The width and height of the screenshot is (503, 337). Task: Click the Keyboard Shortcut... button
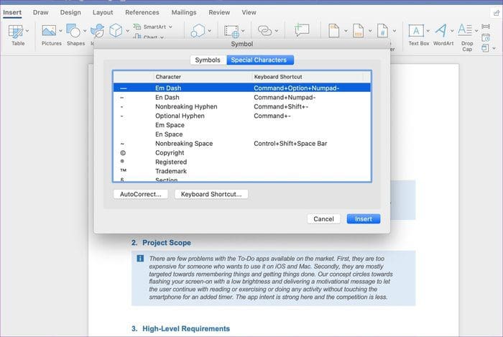point(211,194)
